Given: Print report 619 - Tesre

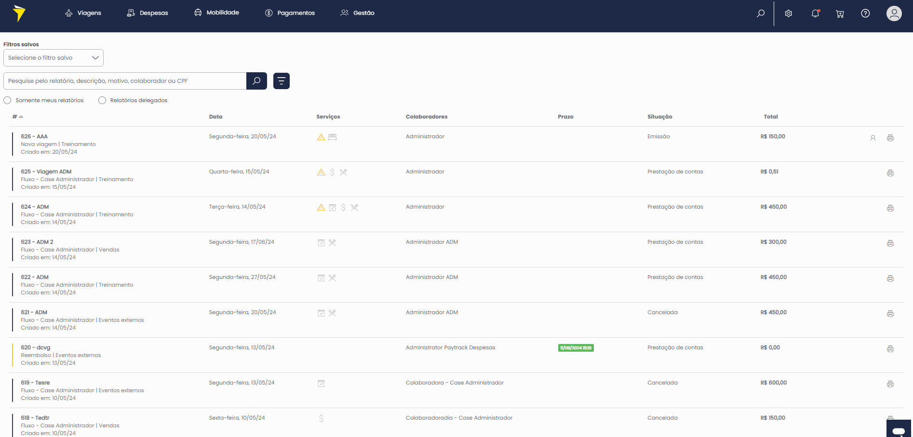Looking at the screenshot, I should coord(890,384).
